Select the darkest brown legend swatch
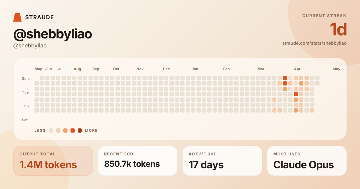 (x=80, y=130)
